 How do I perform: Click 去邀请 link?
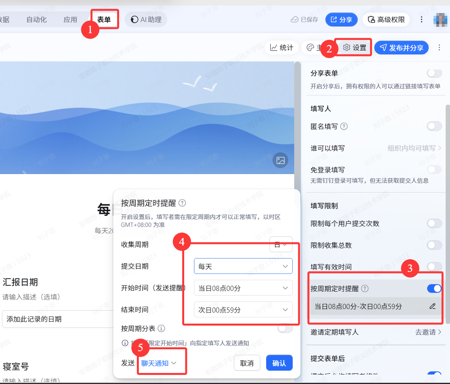tap(428, 332)
